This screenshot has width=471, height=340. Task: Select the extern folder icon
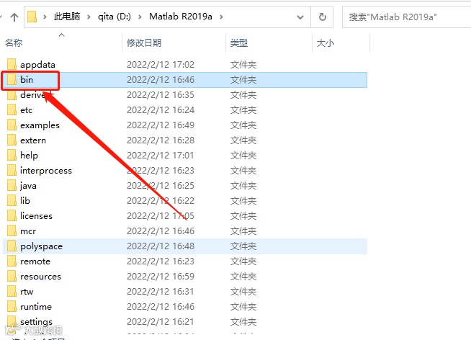(x=12, y=140)
